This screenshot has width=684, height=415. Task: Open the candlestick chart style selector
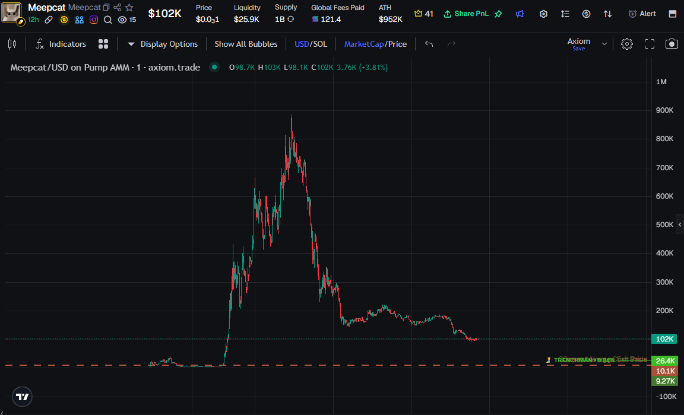[12, 44]
